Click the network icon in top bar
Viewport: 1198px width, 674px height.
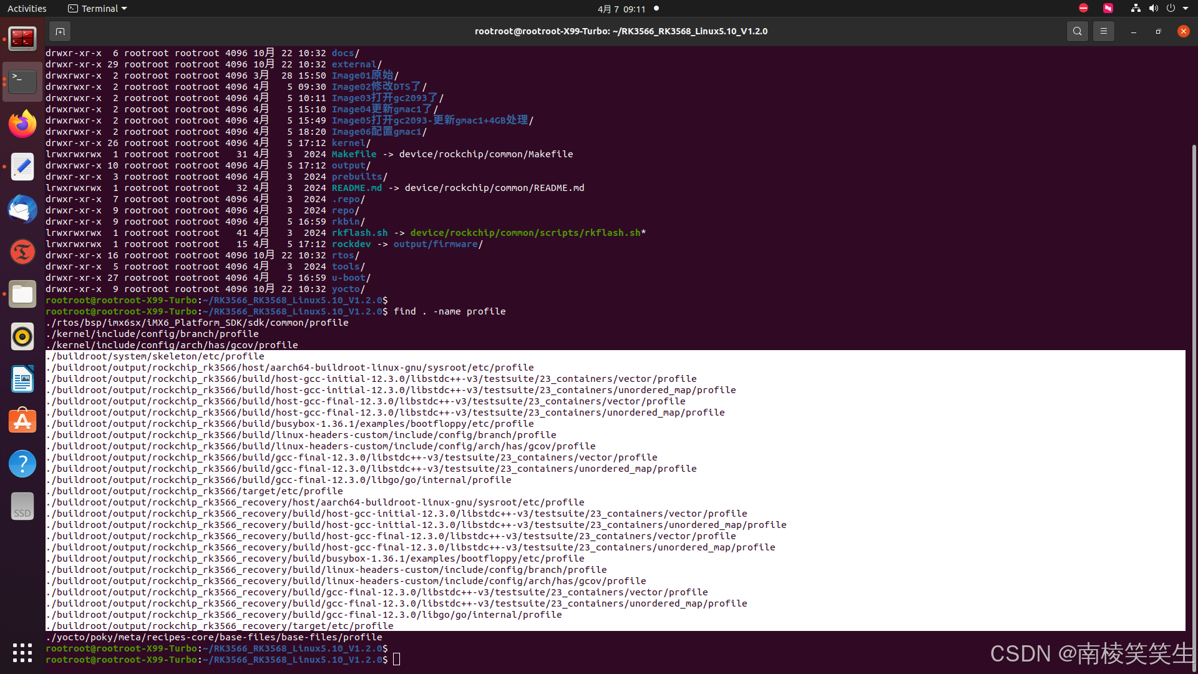point(1136,9)
